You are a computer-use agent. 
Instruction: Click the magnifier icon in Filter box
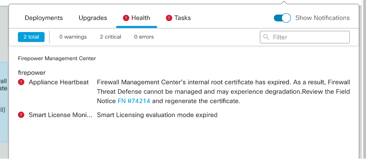click(266, 37)
